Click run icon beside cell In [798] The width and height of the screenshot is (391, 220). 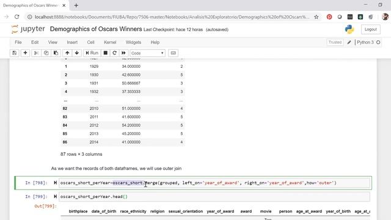[56, 183]
